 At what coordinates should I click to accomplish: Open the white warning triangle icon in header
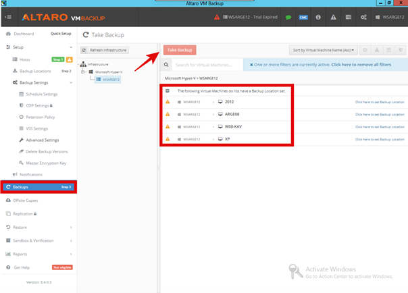333,17
